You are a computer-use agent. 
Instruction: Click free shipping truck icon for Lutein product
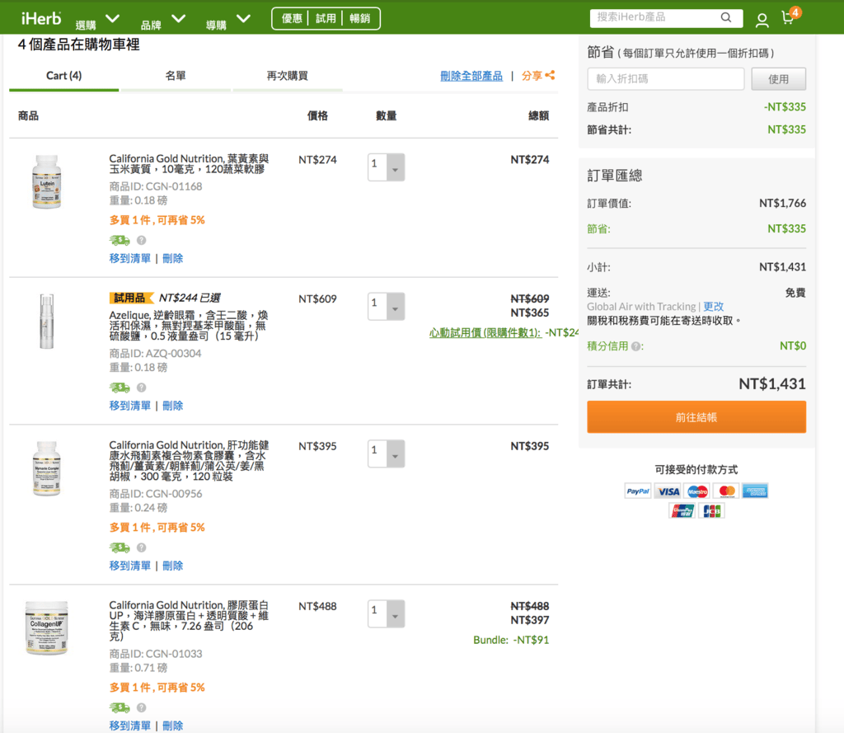point(120,240)
